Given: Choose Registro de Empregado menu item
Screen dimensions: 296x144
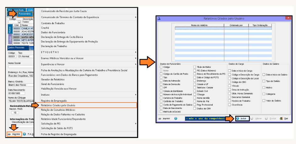Looking at the screenshot, I should (x=54, y=101).
